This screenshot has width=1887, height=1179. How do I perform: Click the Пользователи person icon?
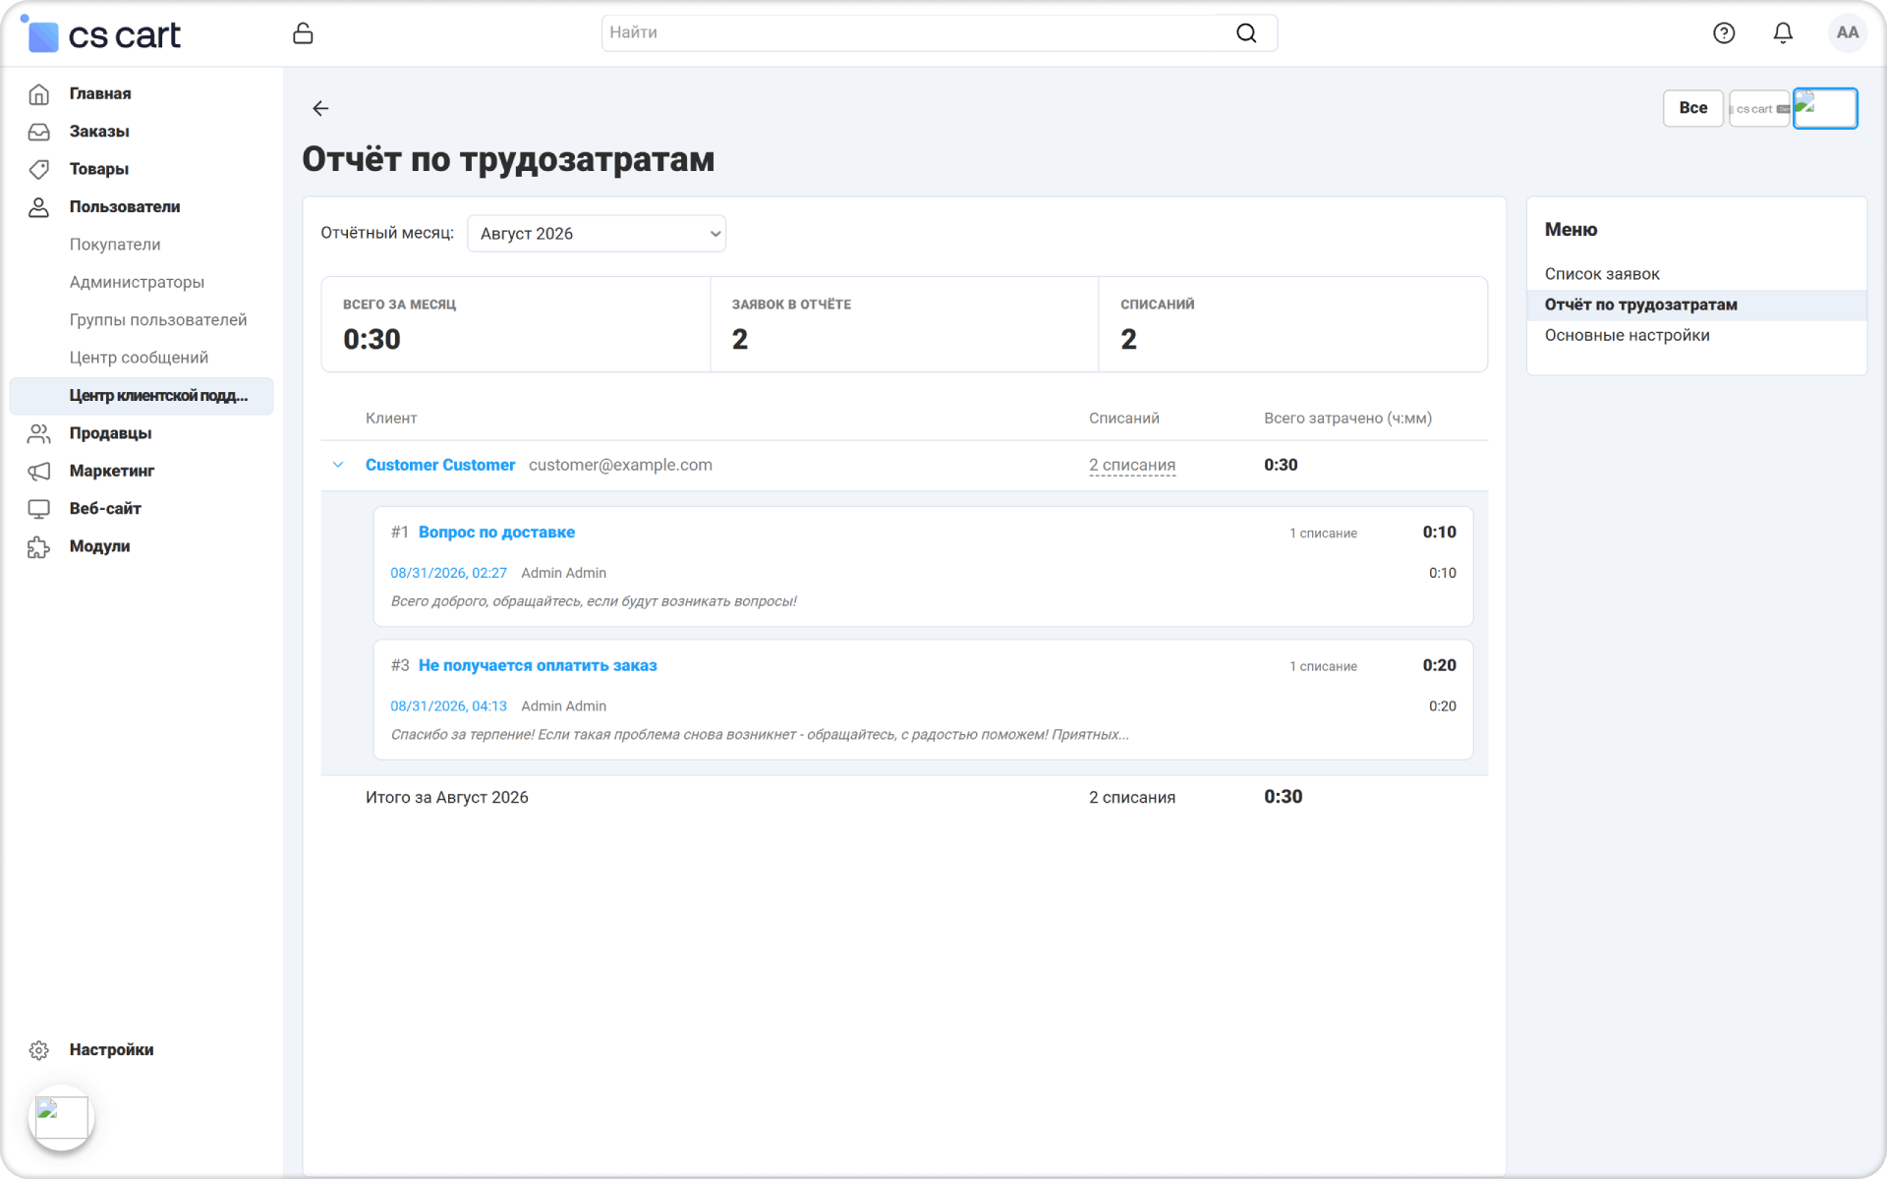[x=38, y=207]
